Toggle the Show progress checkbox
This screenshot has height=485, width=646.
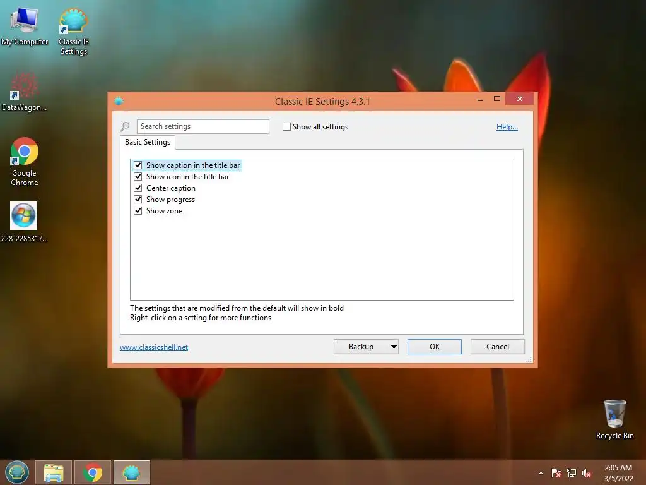[138, 199]
